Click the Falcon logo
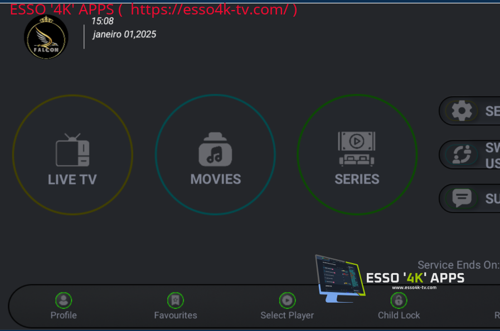 click(46, 37)
